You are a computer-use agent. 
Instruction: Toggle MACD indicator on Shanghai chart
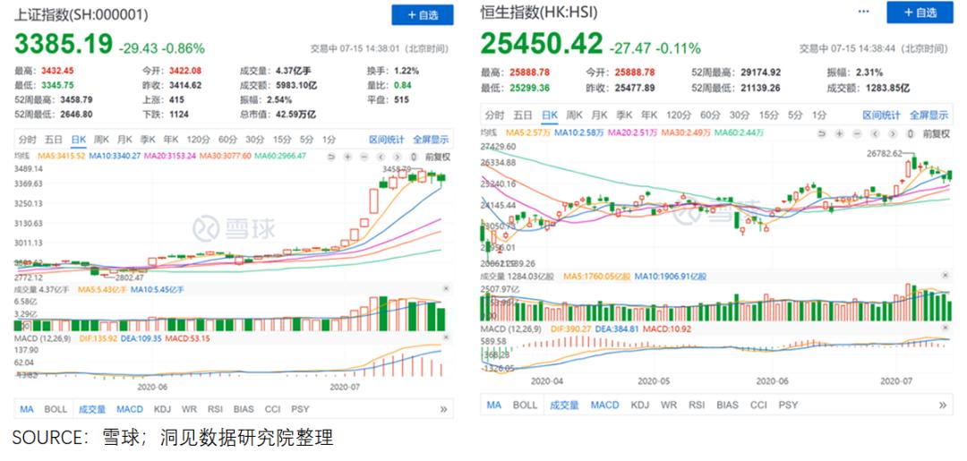coord(130,408)
